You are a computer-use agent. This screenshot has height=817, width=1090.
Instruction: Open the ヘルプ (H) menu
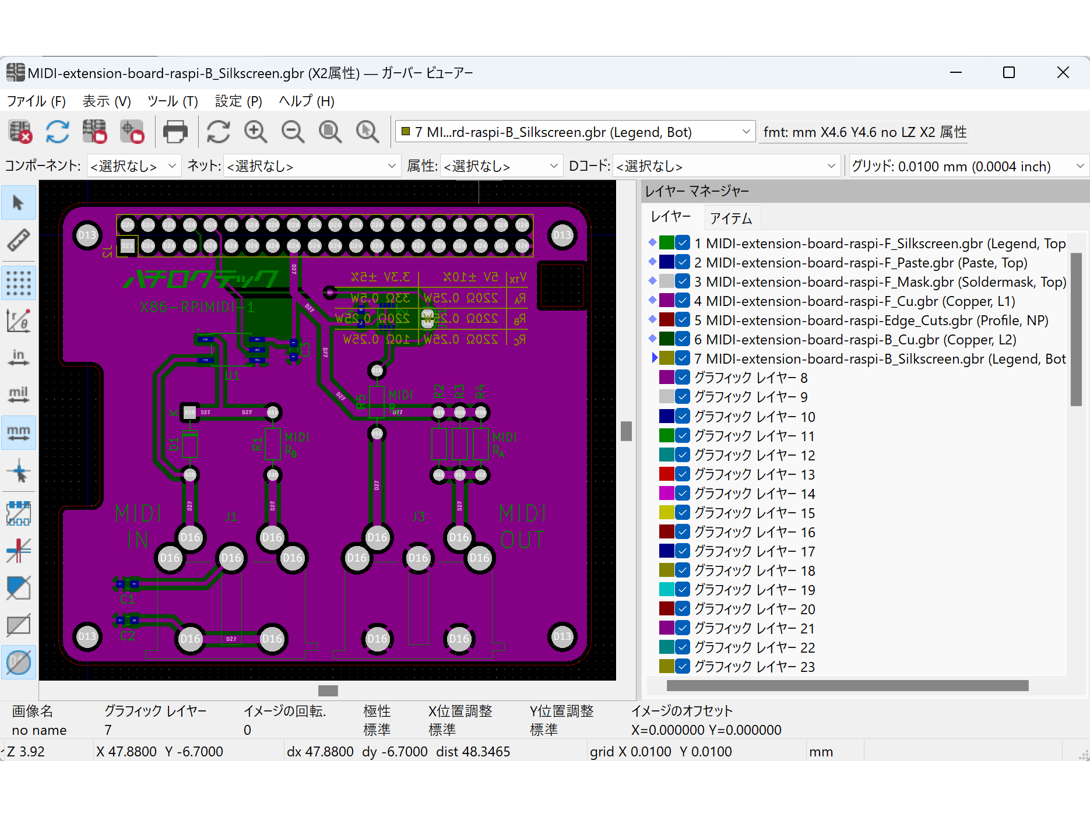coord(307,101)
